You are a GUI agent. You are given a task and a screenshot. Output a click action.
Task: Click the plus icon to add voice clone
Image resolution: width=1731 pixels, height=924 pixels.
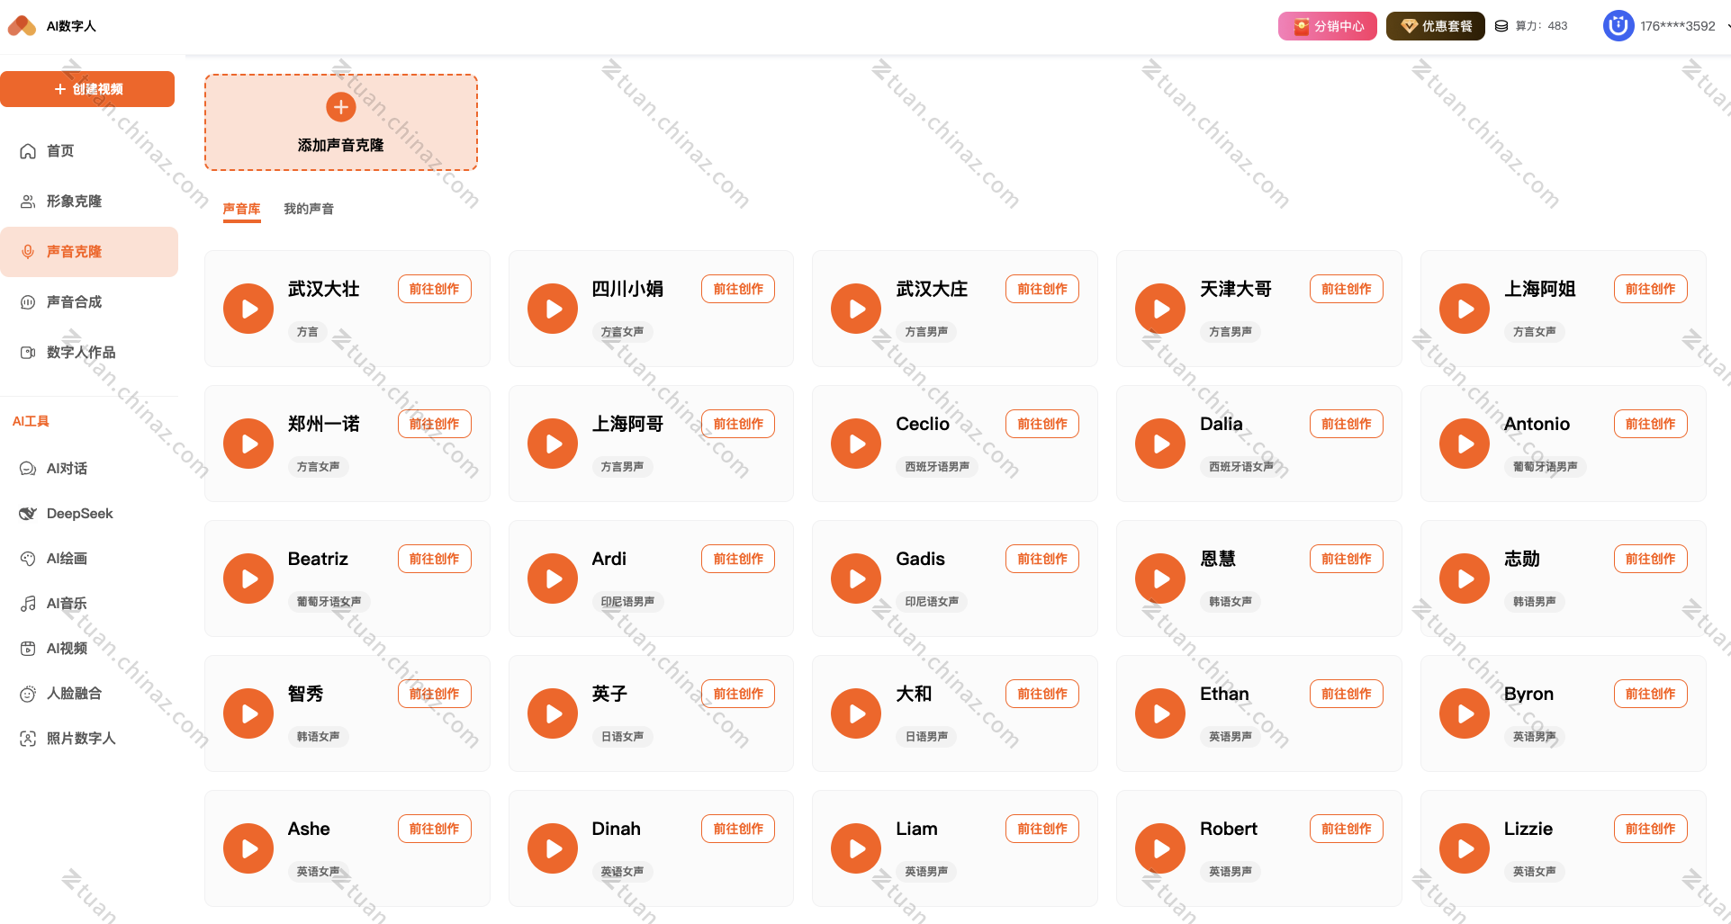[341, 107]
